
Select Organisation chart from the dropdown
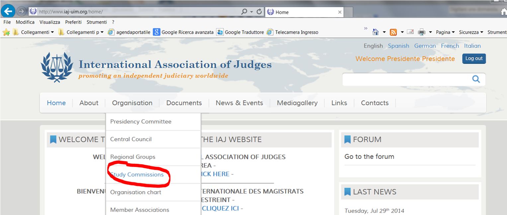153,192
